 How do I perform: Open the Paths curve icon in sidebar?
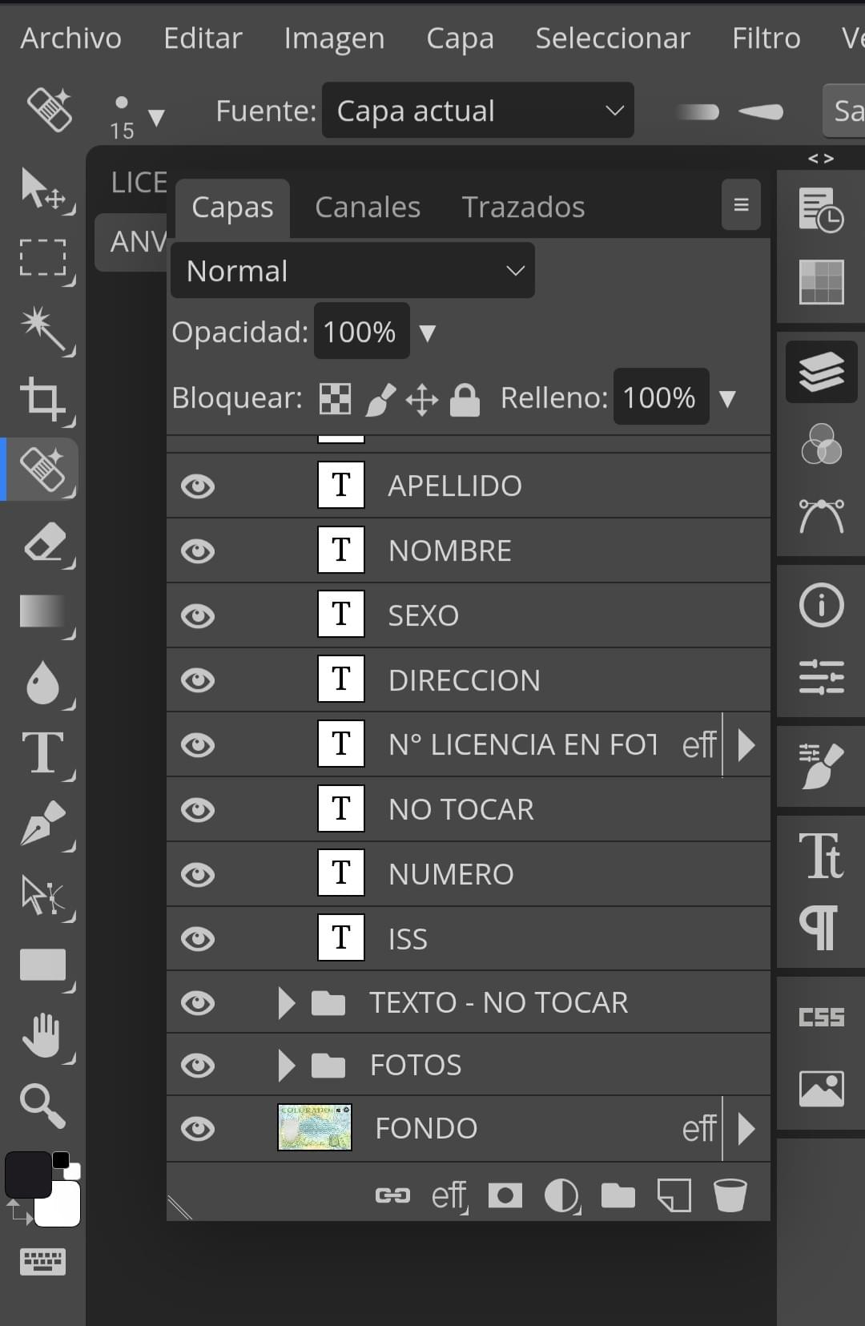[x=822, y=516]
